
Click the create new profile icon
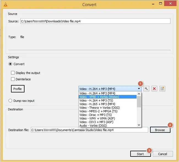[x=162, y=89]
